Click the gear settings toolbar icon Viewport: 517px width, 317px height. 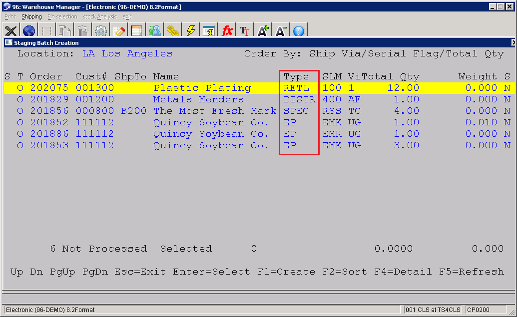click(101, 31)
